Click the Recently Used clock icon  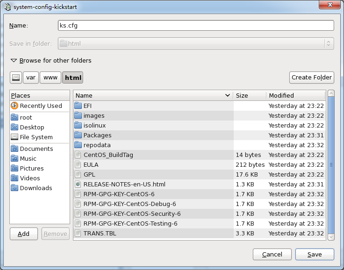pos(14,106)
